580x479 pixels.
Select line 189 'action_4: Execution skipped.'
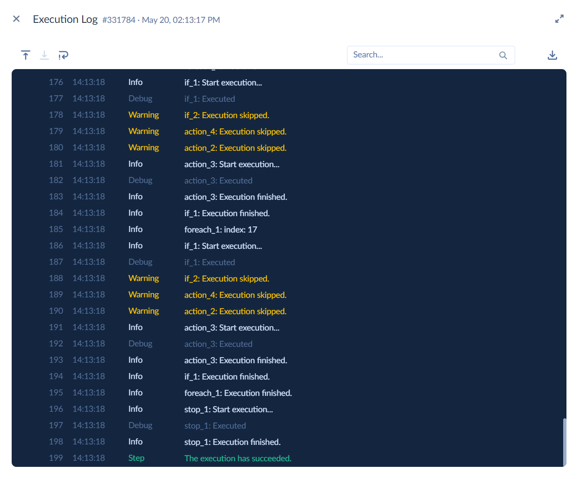(235, 295)
